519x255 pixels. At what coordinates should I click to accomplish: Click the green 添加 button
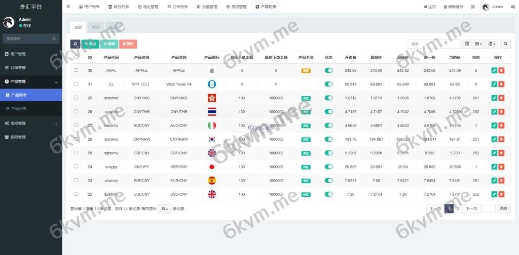point(90,44)
